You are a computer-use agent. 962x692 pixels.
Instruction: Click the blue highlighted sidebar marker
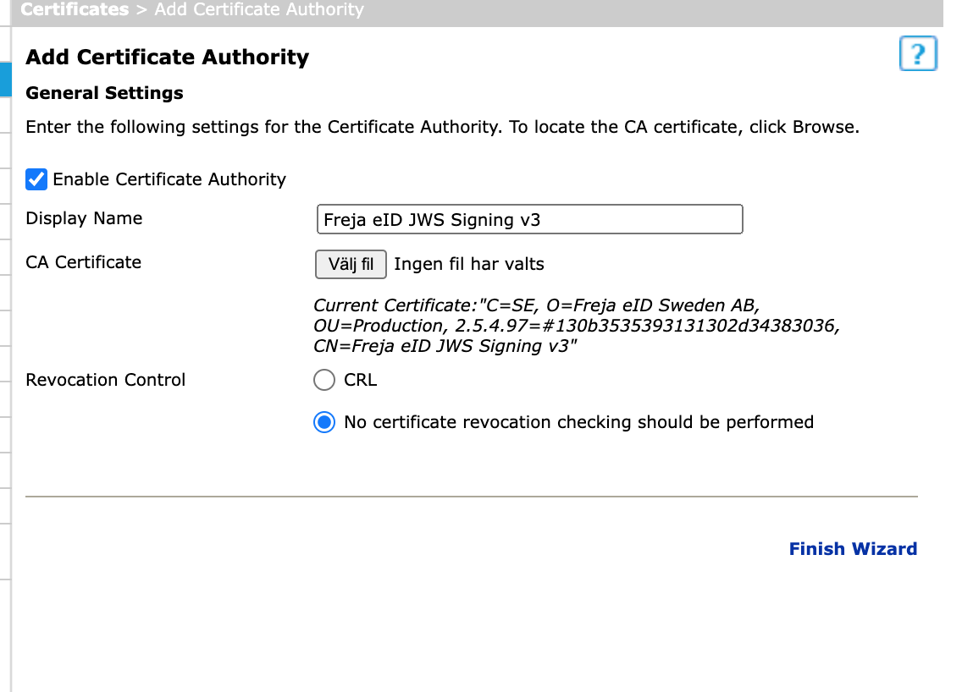(x=5, y=79)
